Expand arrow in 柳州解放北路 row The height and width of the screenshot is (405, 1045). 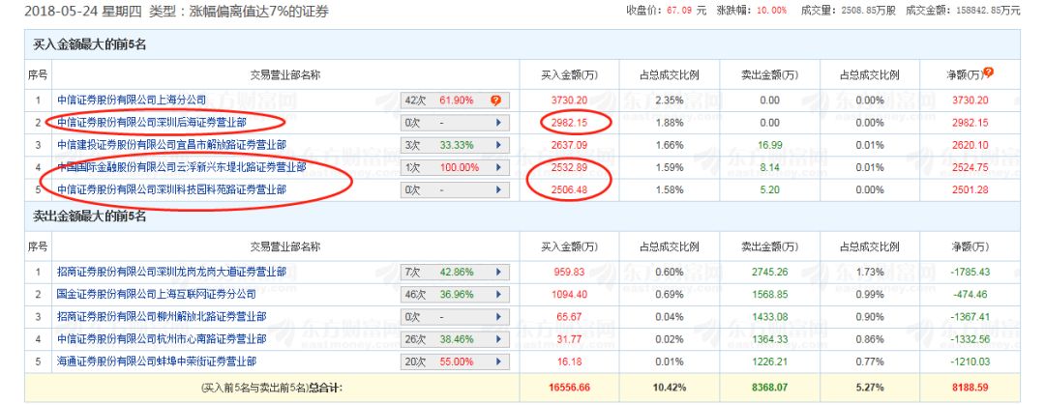(498, 317)
